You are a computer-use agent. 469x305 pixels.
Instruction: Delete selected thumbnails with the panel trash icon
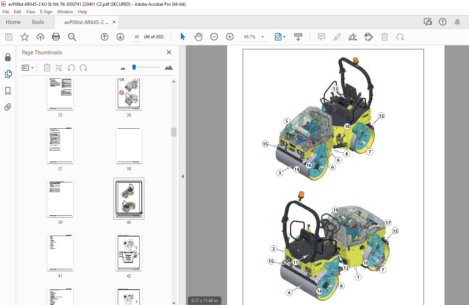click(x=47, y=68)
